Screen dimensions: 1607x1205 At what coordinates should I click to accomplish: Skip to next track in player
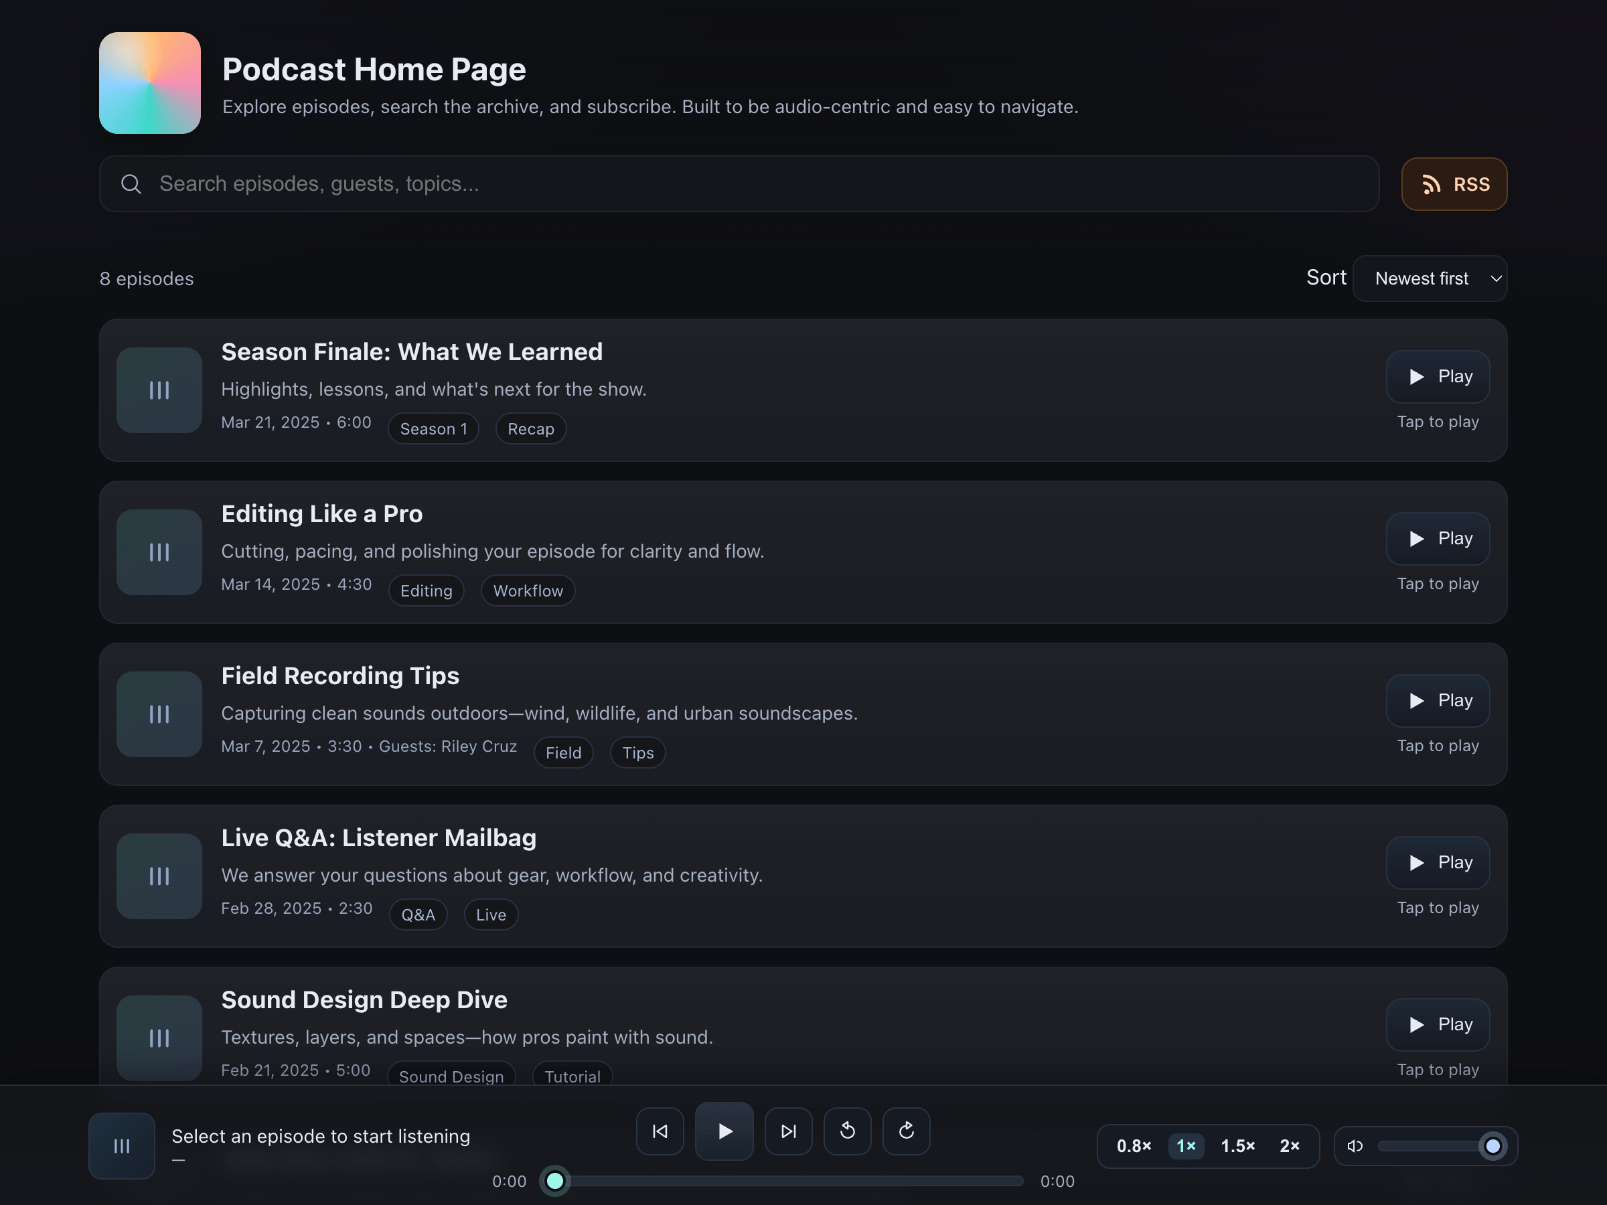788,1131
